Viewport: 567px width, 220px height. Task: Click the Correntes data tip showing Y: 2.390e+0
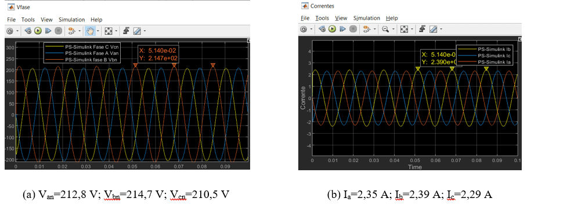tap(438, 58)
